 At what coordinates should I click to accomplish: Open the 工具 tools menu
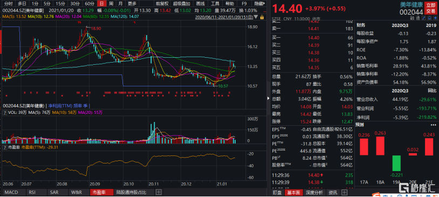[x=215, y=3]
